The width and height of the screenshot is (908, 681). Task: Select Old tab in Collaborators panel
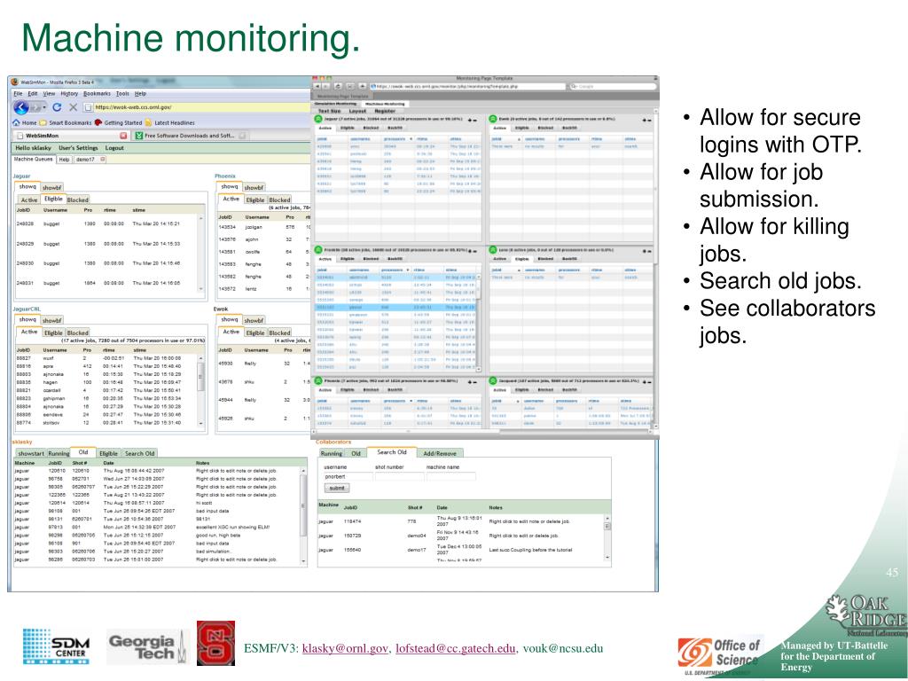point(356,453)
